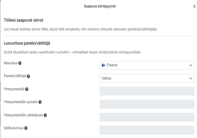This screenshot has height=138, width=197.
Task: Open the Valitse bank/broker dropdown
Action: click(x=147, y=78)
